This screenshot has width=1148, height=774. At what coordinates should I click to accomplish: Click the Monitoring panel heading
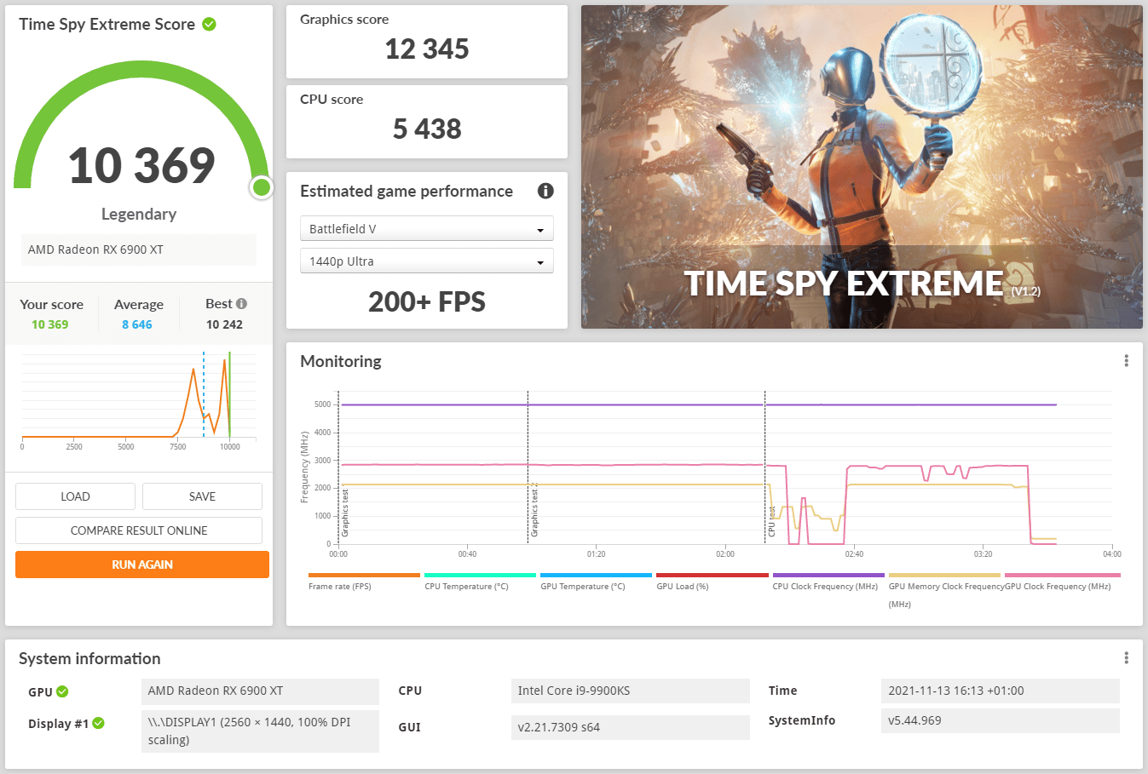[341, 361]
